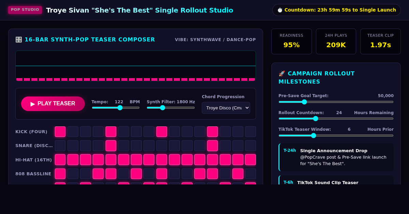
Task: Click the HI-HAT (16TH) row label
Action: [34, 160]
